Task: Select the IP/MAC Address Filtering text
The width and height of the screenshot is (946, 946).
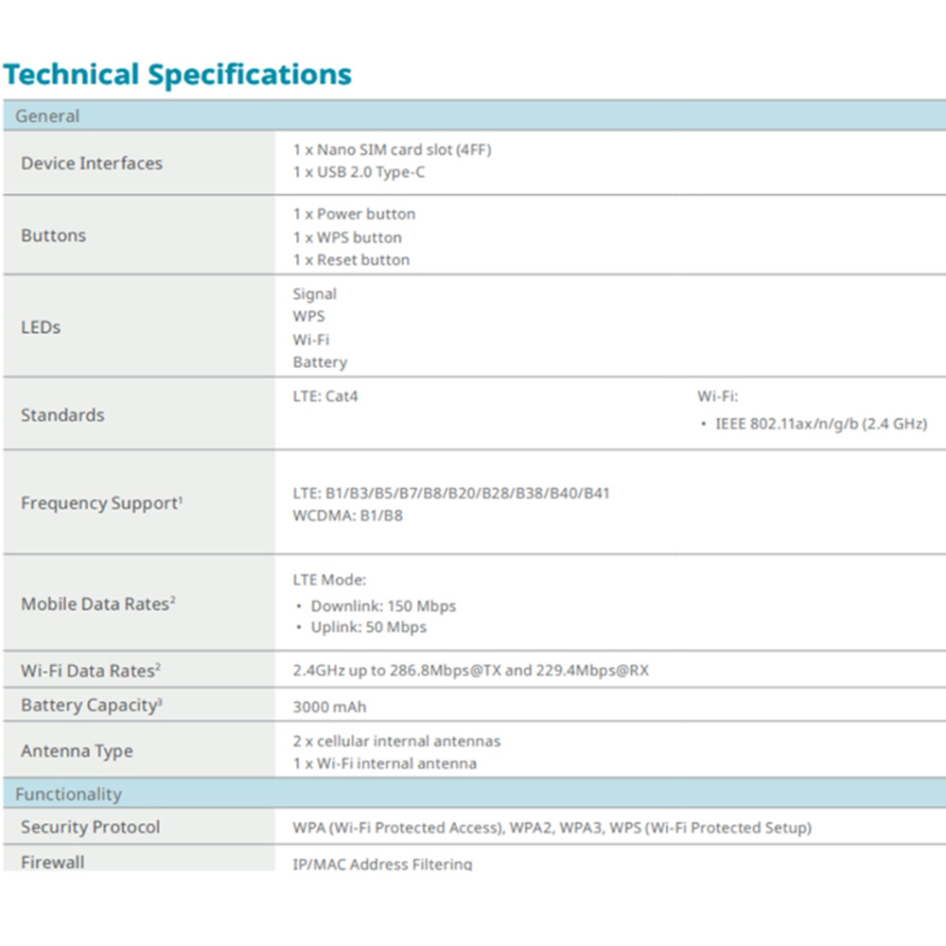Action: click(382, 864)
